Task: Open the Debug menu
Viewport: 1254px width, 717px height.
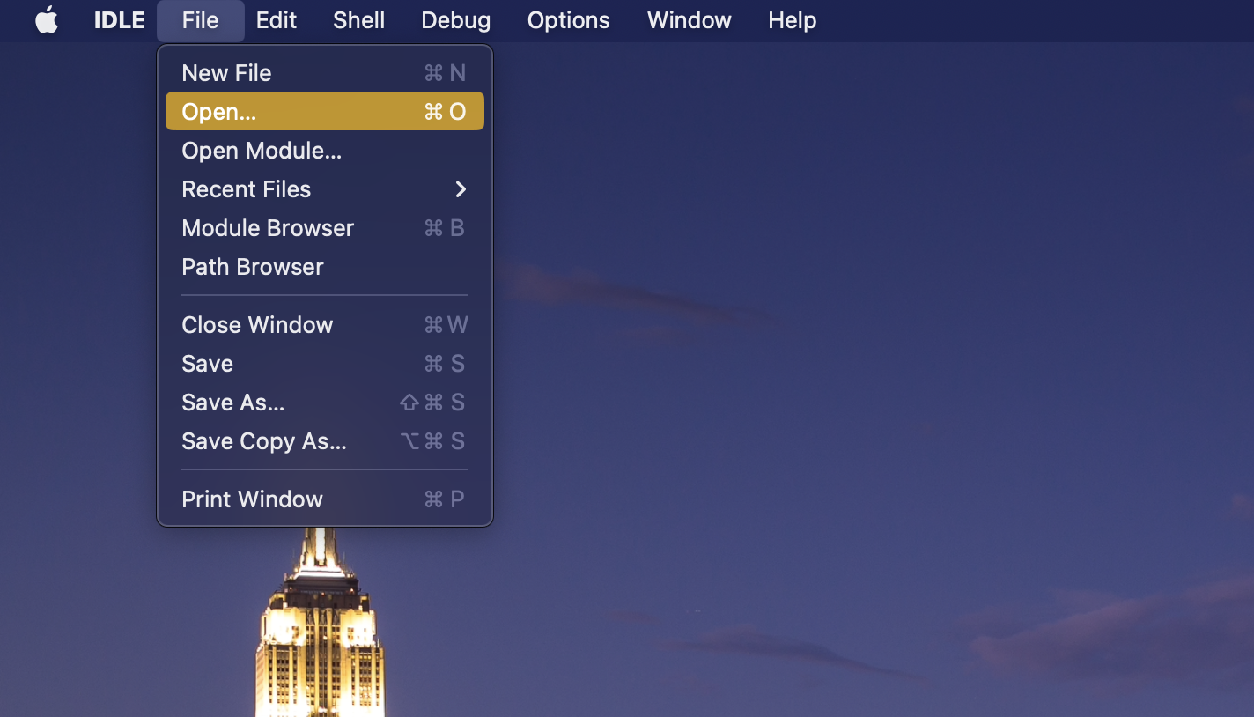Action: (455, 20)
